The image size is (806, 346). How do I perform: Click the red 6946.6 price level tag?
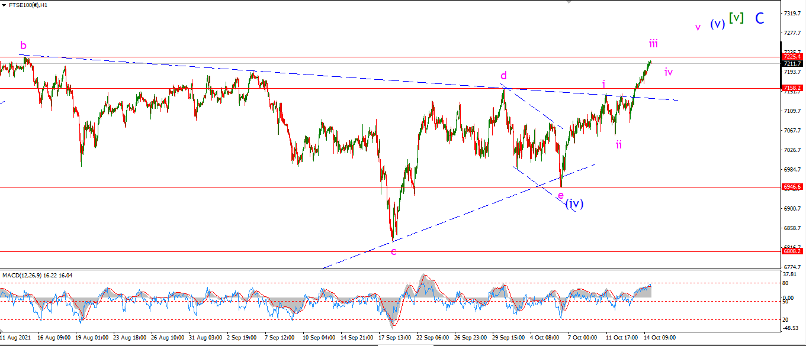click(792, 186)
